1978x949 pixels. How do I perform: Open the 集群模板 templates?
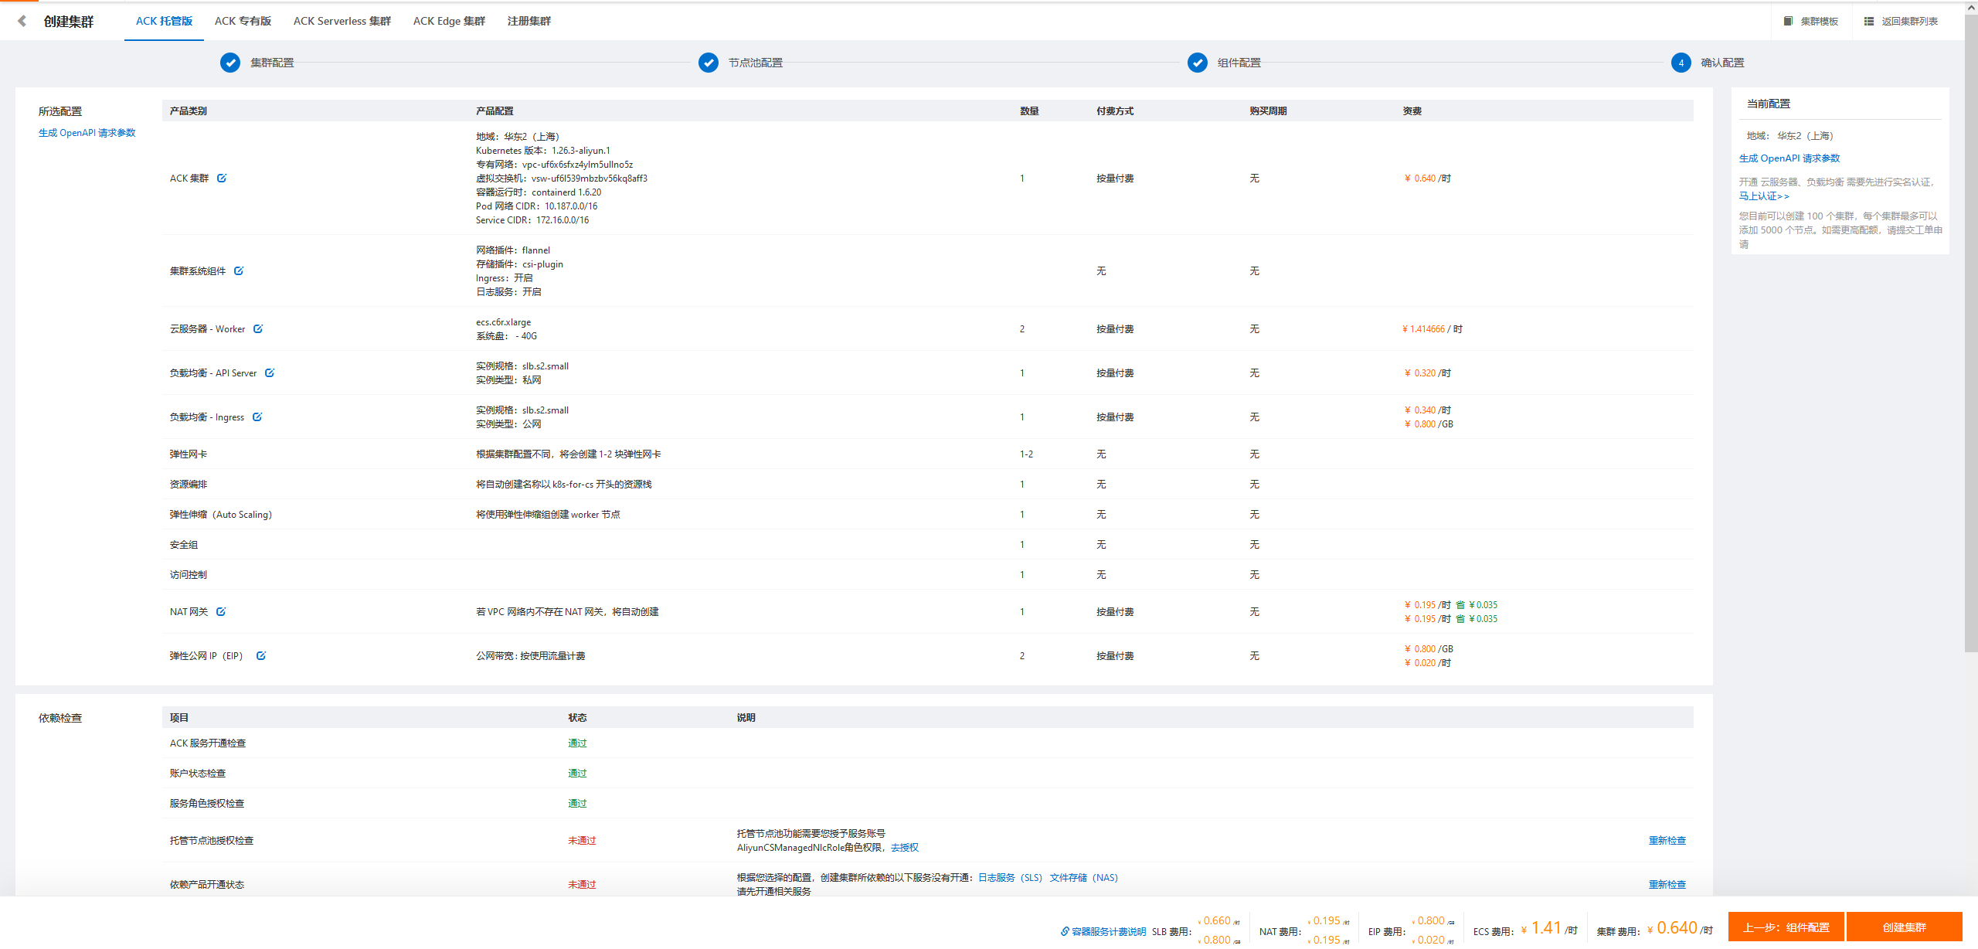(x=1810, y=21)
